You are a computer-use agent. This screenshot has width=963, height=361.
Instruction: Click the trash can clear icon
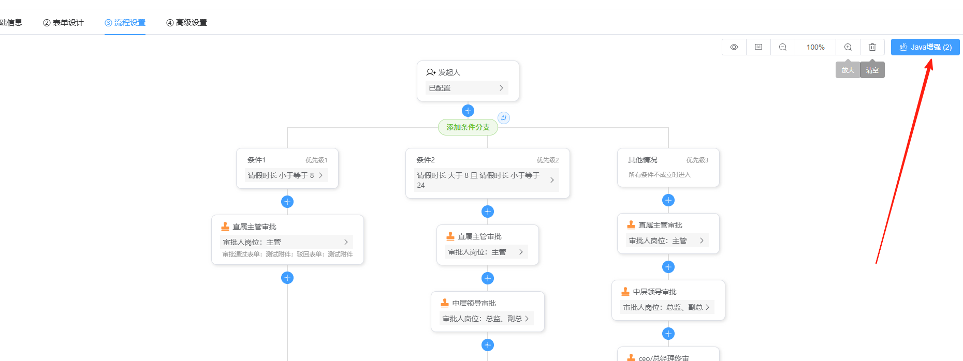coord(872,47)
